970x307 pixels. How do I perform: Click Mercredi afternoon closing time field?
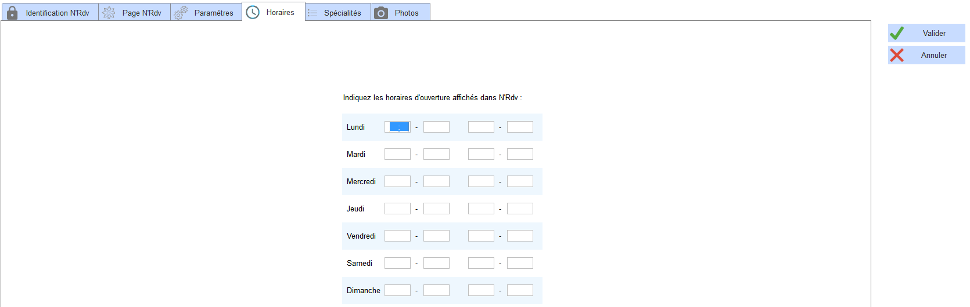(x=520, y=181)
